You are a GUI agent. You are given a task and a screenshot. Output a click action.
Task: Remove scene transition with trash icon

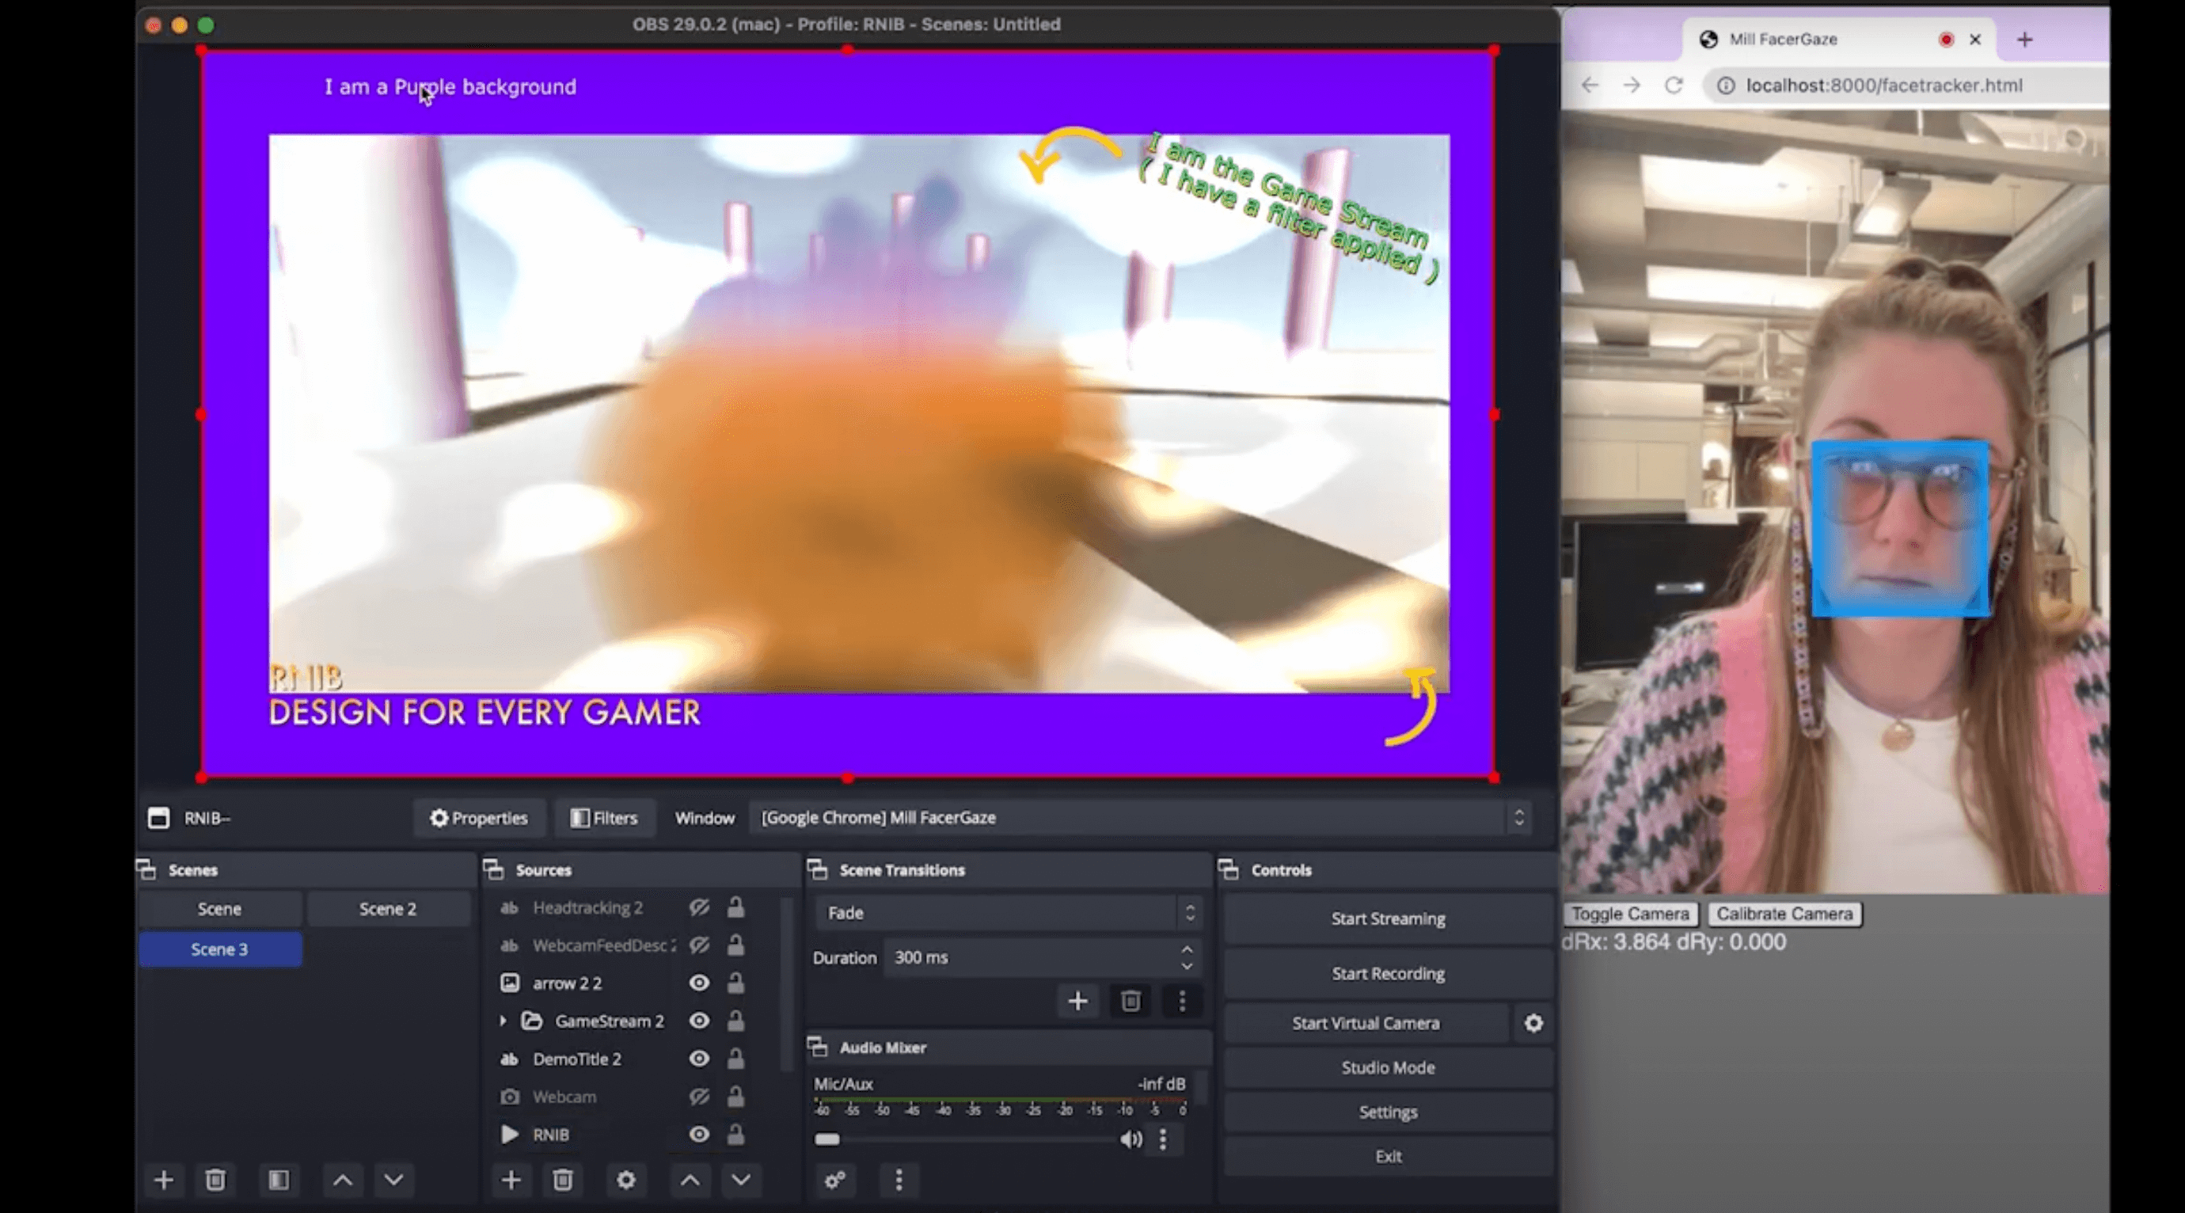tap(1130, 1001)
